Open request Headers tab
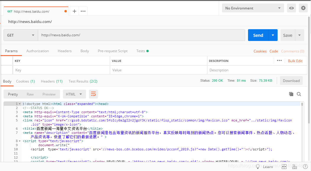 pyautogui.click(x=65, y=51)
